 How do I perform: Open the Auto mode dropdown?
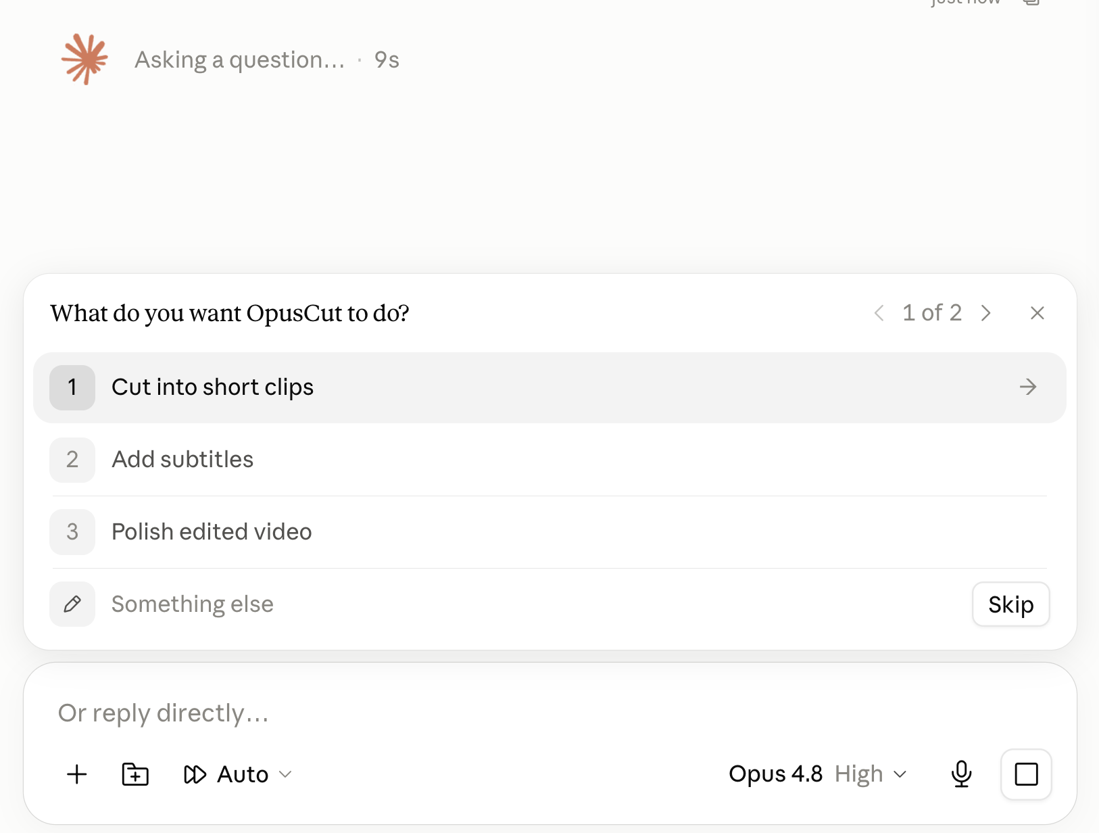(237, 774)
